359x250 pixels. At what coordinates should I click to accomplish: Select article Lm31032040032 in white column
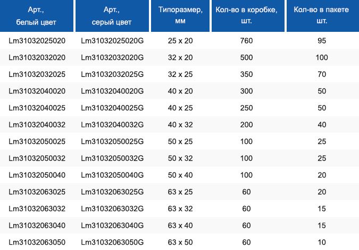click(x=37, y=125)
